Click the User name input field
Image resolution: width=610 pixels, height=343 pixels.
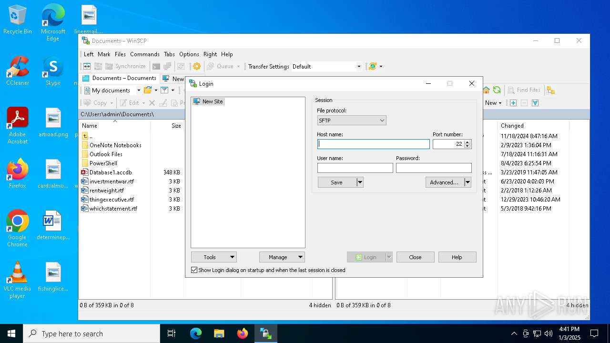tap(355, 168)
